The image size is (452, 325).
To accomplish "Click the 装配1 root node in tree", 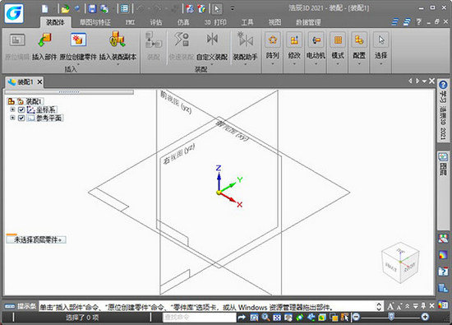I will tap(35, 101).
